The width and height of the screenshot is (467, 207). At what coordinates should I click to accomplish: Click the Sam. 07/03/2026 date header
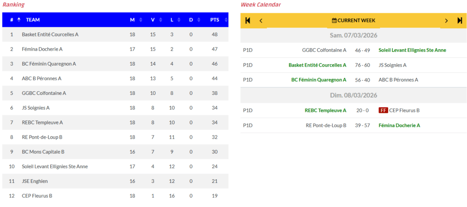click(353, 36)
